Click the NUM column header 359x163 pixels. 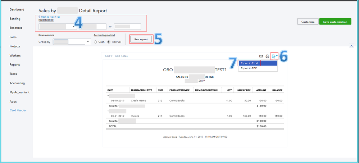[160, 90]
